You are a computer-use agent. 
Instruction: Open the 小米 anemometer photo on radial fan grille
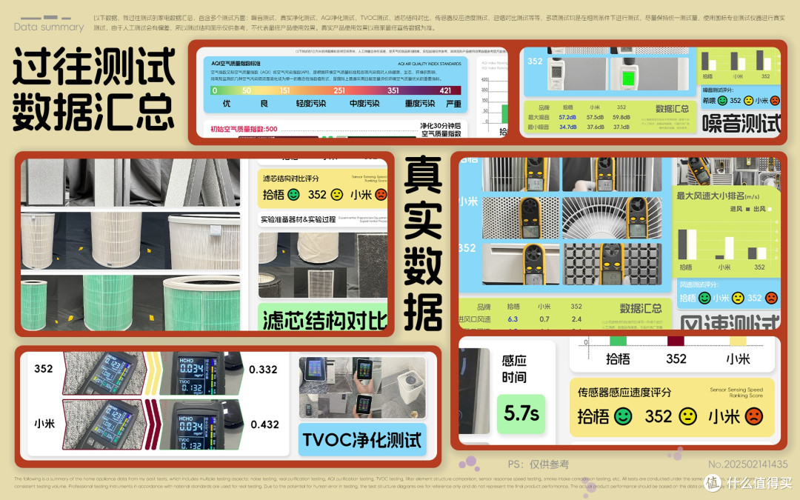(x=612, y=217)
